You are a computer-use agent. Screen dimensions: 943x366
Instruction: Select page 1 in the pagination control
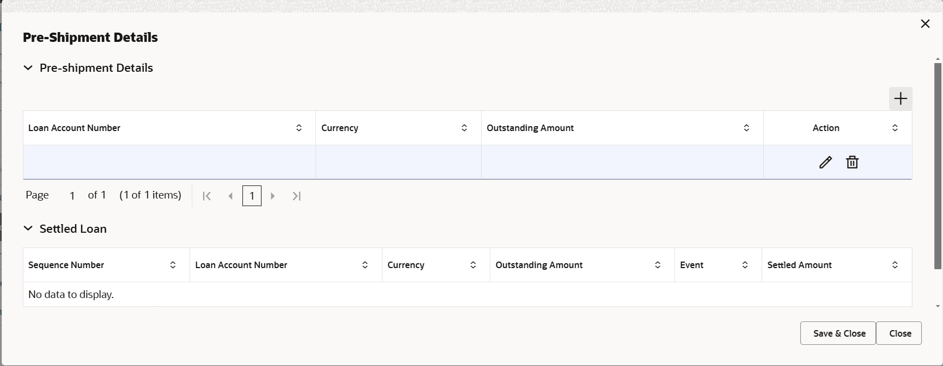point(252,196)
